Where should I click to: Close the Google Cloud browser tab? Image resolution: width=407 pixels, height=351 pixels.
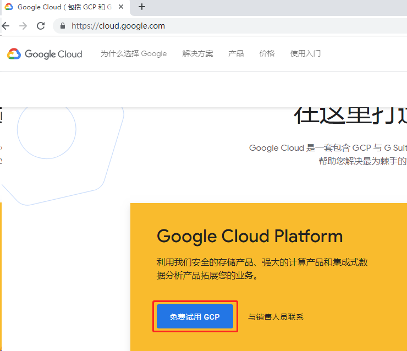pos(121,7)
